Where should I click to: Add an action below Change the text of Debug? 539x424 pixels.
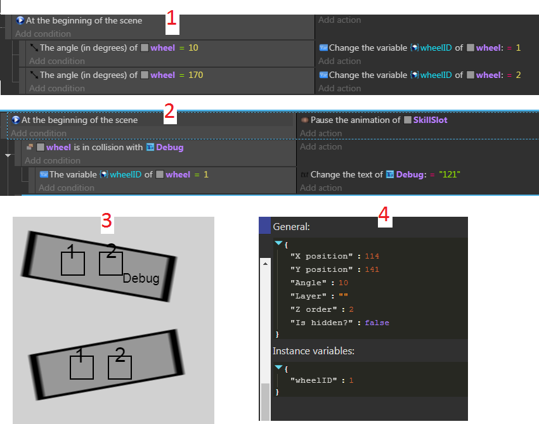tap(321, 188)
